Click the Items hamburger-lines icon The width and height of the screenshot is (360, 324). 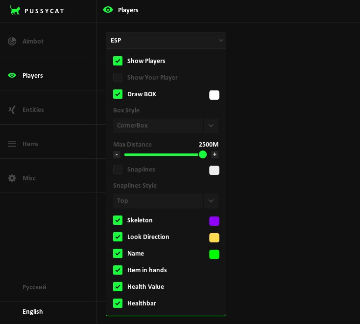12,144
